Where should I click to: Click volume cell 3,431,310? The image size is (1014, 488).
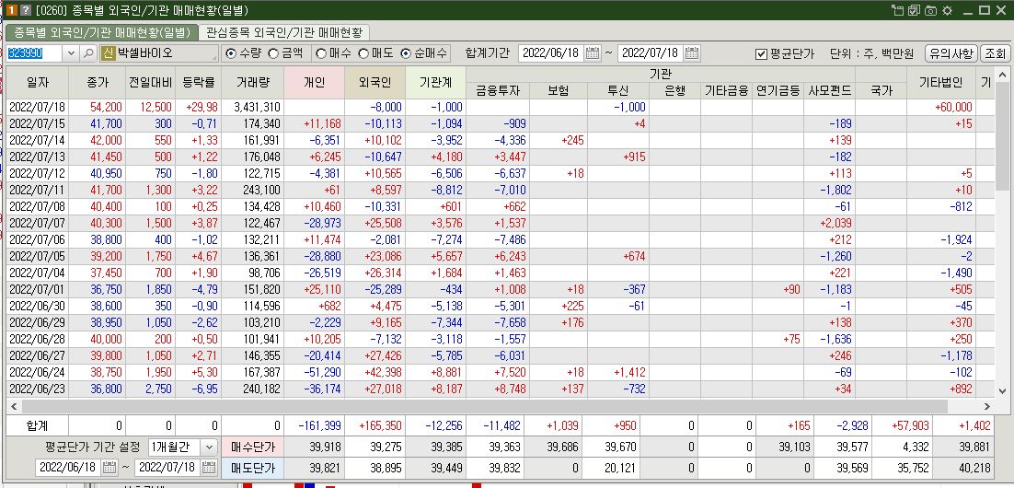coord(252,108)
